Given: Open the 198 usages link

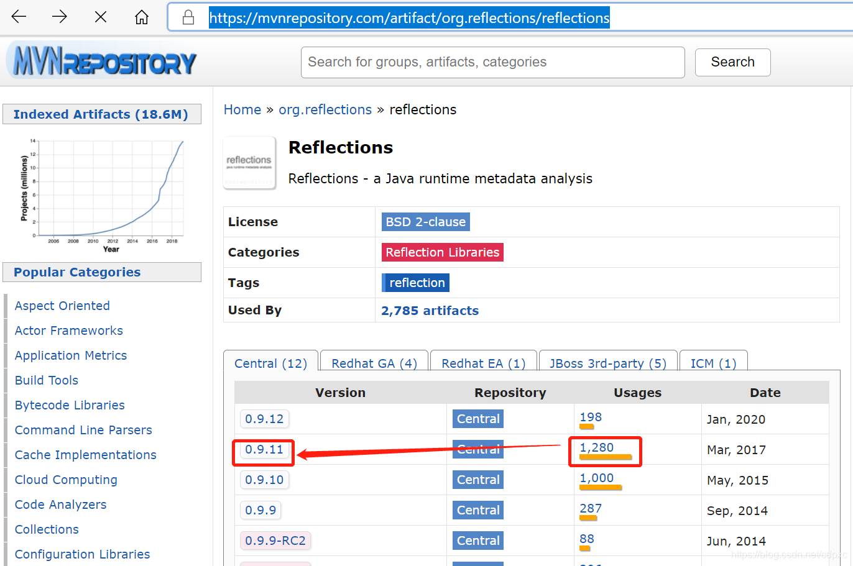Looking at the screenshot, I should pos(591,418).
